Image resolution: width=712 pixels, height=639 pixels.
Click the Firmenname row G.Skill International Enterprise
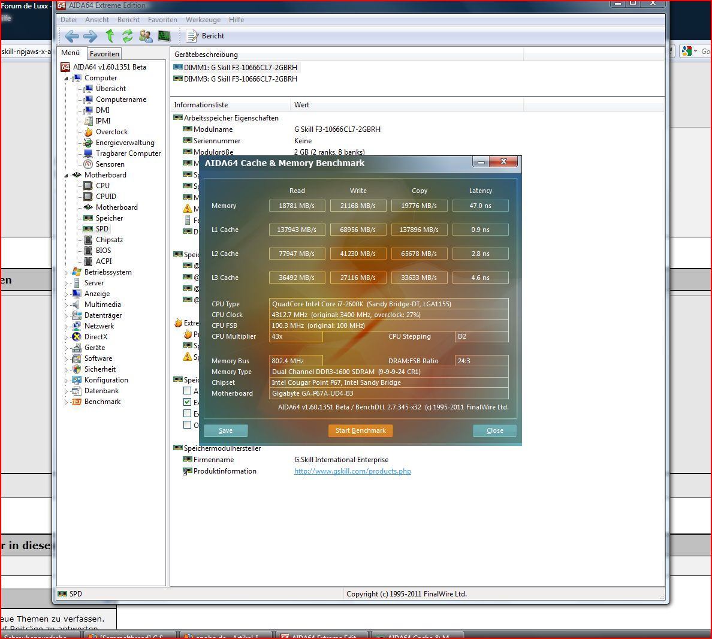(x=286, y=460)
